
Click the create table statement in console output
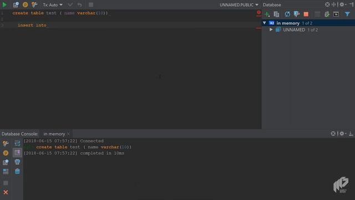[x=84, y=147]
